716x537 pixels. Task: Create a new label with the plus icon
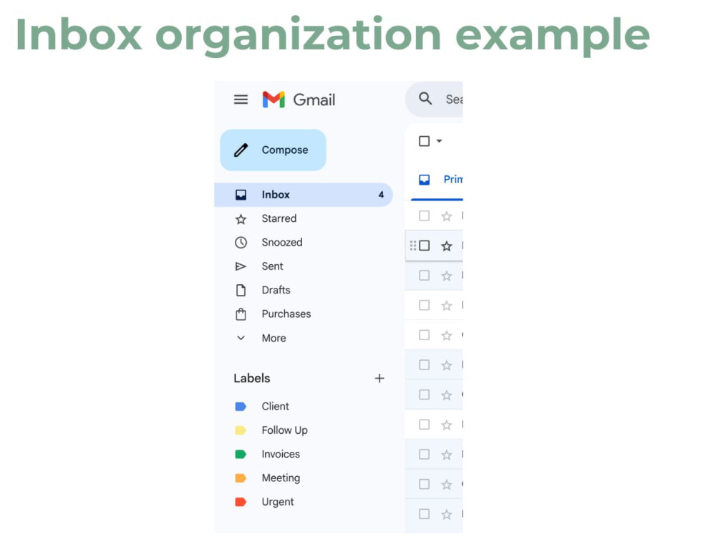click(379, 378)
